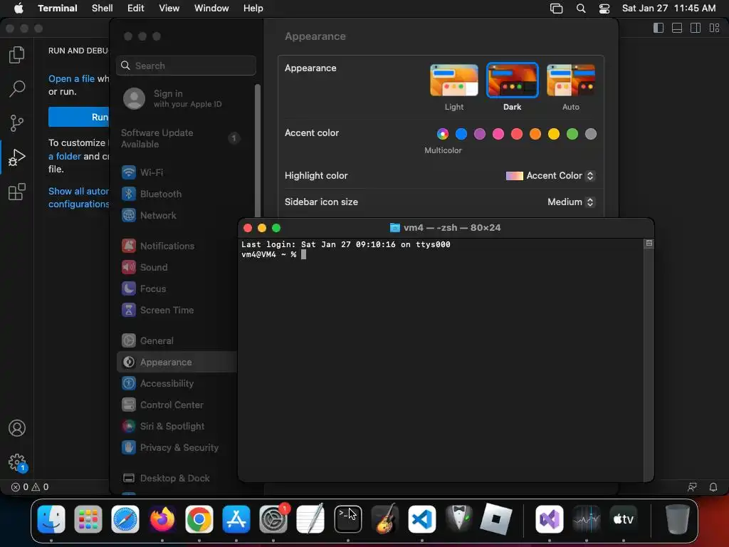Click the menu bar date and time
Viewport: 729px width, 547px height.
coord(668,9)
